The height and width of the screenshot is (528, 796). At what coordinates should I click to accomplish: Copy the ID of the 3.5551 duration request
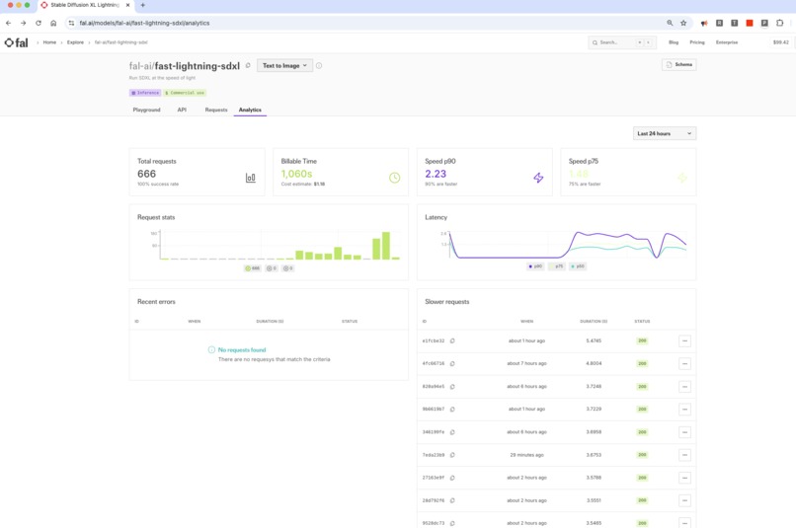pyautogui.click(x=452, y=500)
